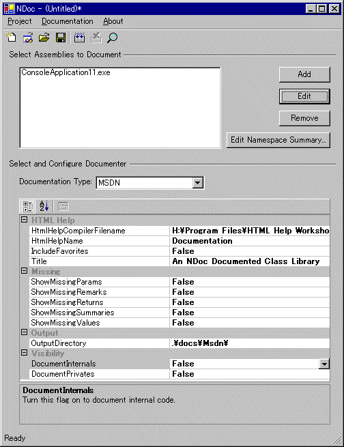
Task: Click the MSDN text in Documentation Type box
Action: [x=109, y=183]
